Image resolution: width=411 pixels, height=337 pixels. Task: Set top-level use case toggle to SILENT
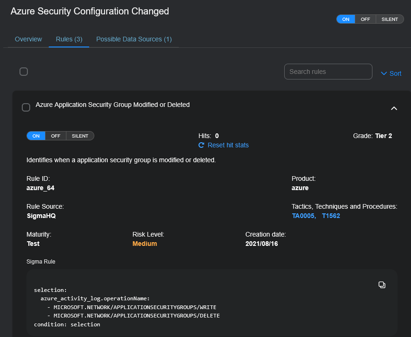(x=390, y=19)
